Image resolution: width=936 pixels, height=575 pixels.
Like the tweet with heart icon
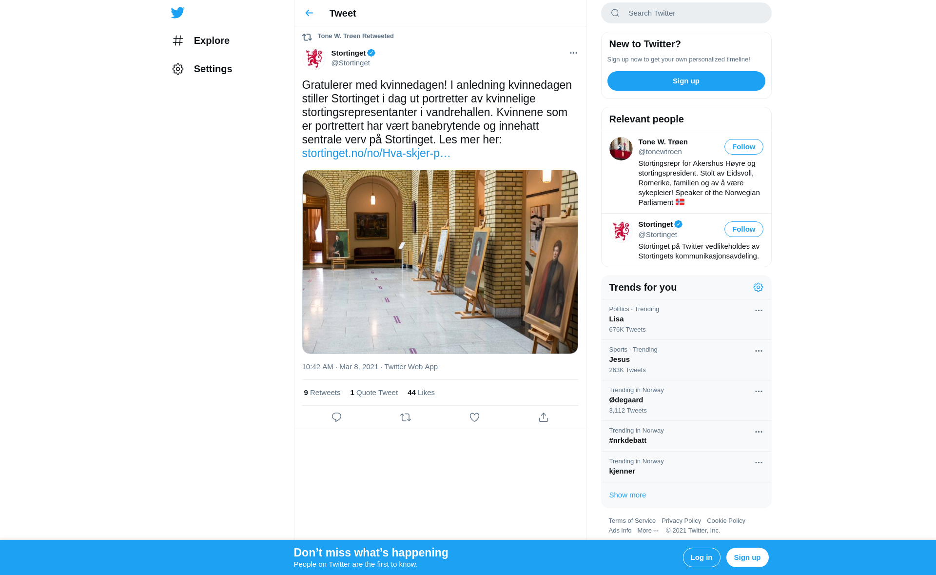[474, 417]
